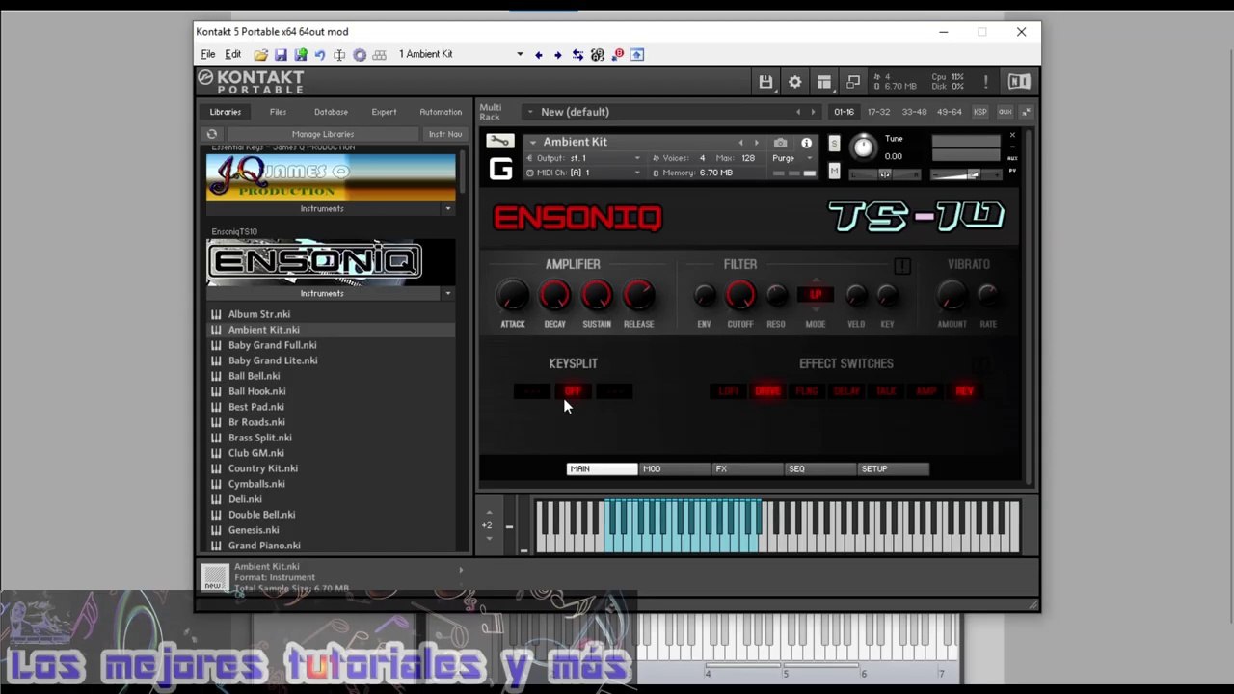Mute the Ambient Kit instrument
The image size is (1234, 694).
834,172
